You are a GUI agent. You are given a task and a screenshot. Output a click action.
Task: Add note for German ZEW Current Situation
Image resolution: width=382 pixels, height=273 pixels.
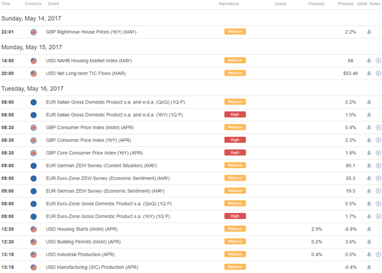(x=378, y=165)
